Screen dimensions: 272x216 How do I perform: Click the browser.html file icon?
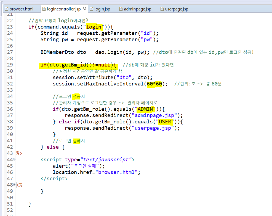tap(6, 9)
